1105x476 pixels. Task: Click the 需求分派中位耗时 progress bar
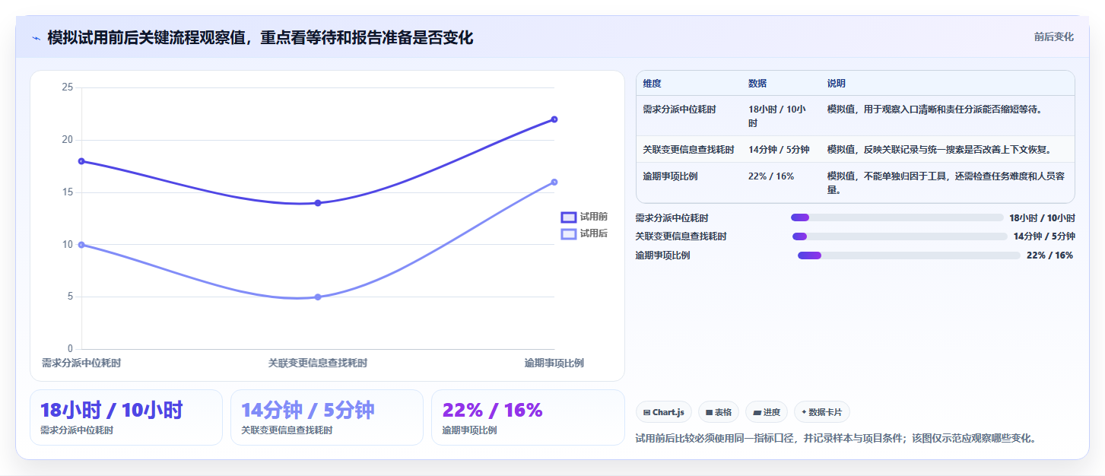coord(897,217)
